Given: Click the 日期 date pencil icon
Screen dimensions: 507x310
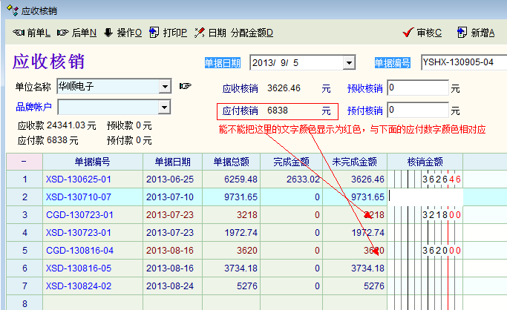Looking at the screenshot, I should point(199,33).
